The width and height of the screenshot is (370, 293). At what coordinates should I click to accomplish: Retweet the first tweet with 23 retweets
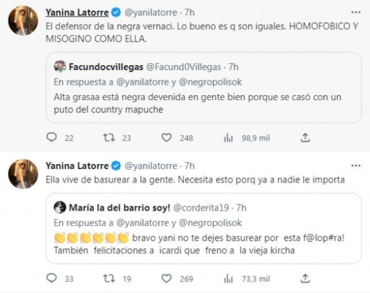click(x=110, y=138)
